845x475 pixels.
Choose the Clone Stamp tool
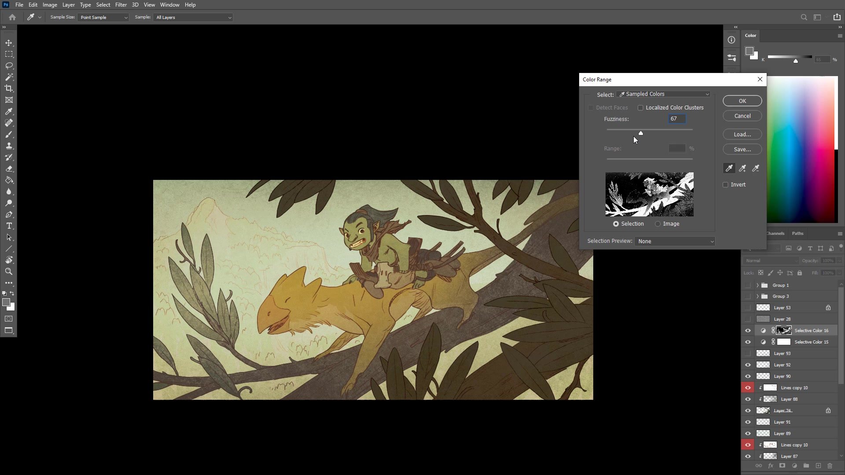point(9,146)
